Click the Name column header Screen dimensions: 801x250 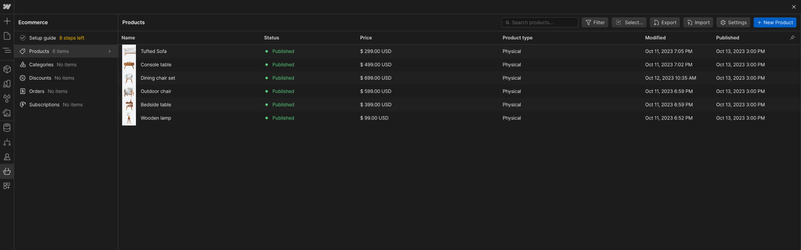pos(128,38)
